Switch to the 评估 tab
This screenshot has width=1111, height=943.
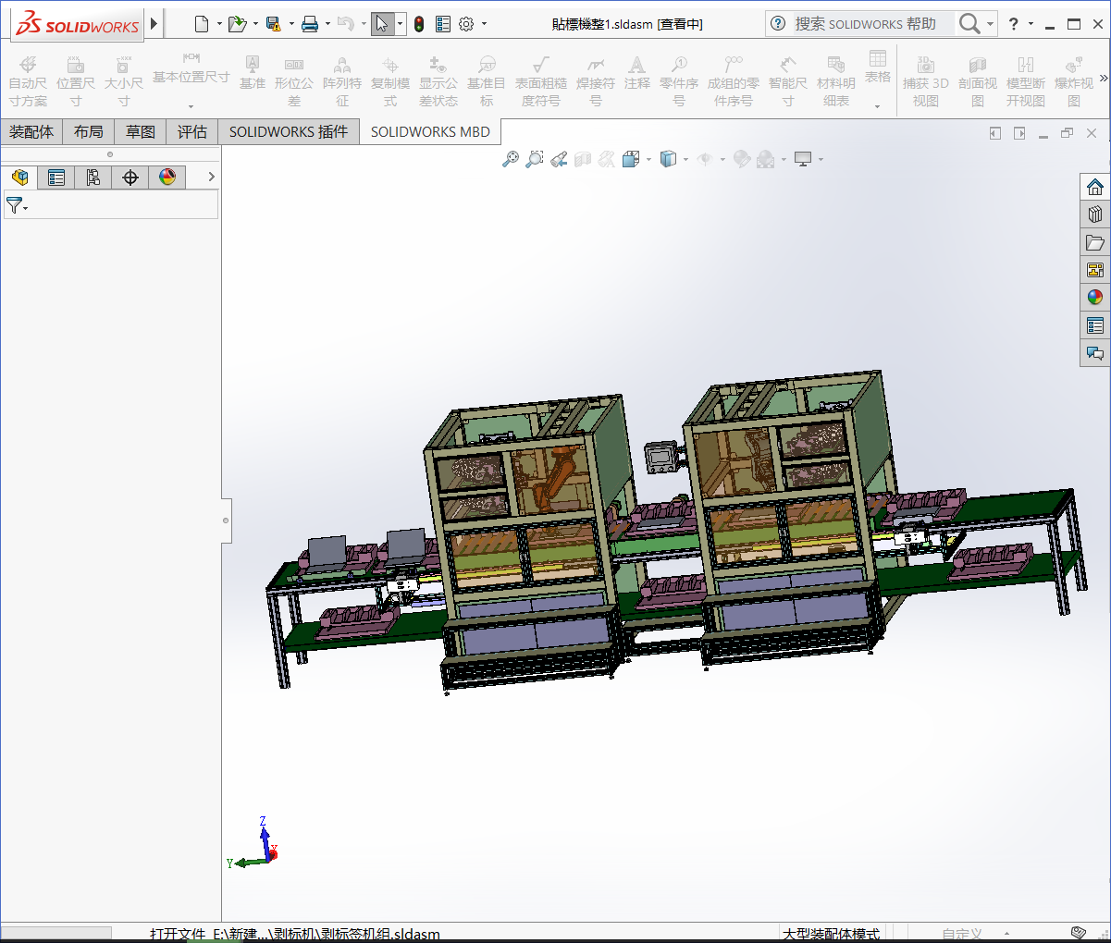(192, 132)
